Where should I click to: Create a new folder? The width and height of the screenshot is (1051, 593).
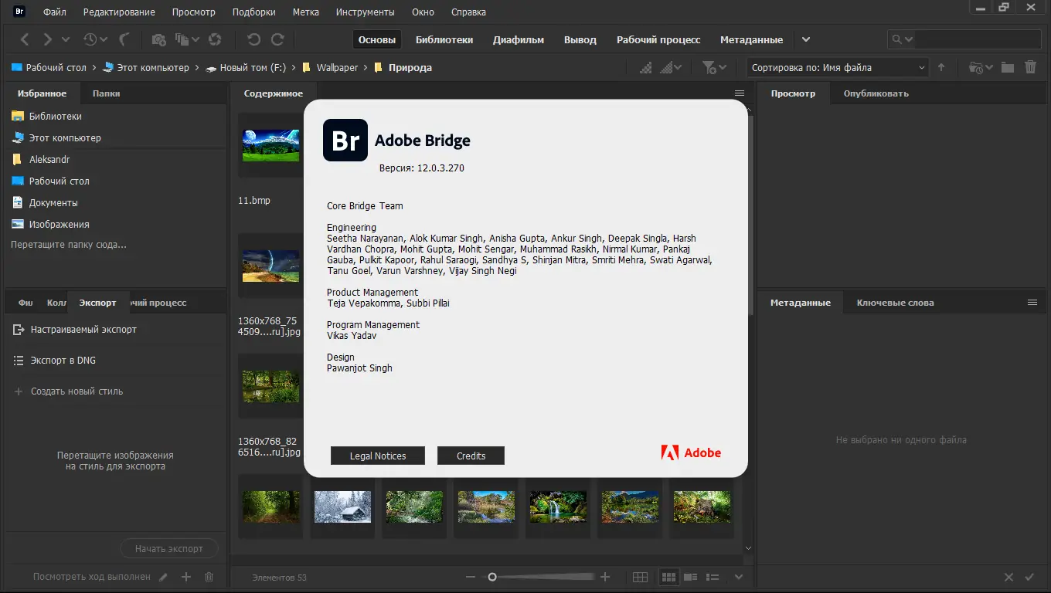1008,68
